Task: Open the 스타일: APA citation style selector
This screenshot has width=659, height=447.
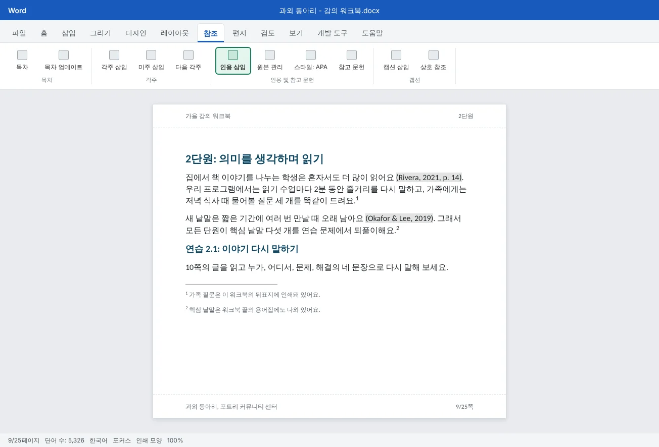Action: pos(311,61)
